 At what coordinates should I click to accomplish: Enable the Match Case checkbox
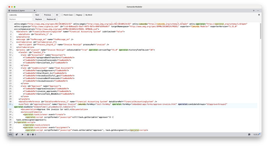point(62,15)
